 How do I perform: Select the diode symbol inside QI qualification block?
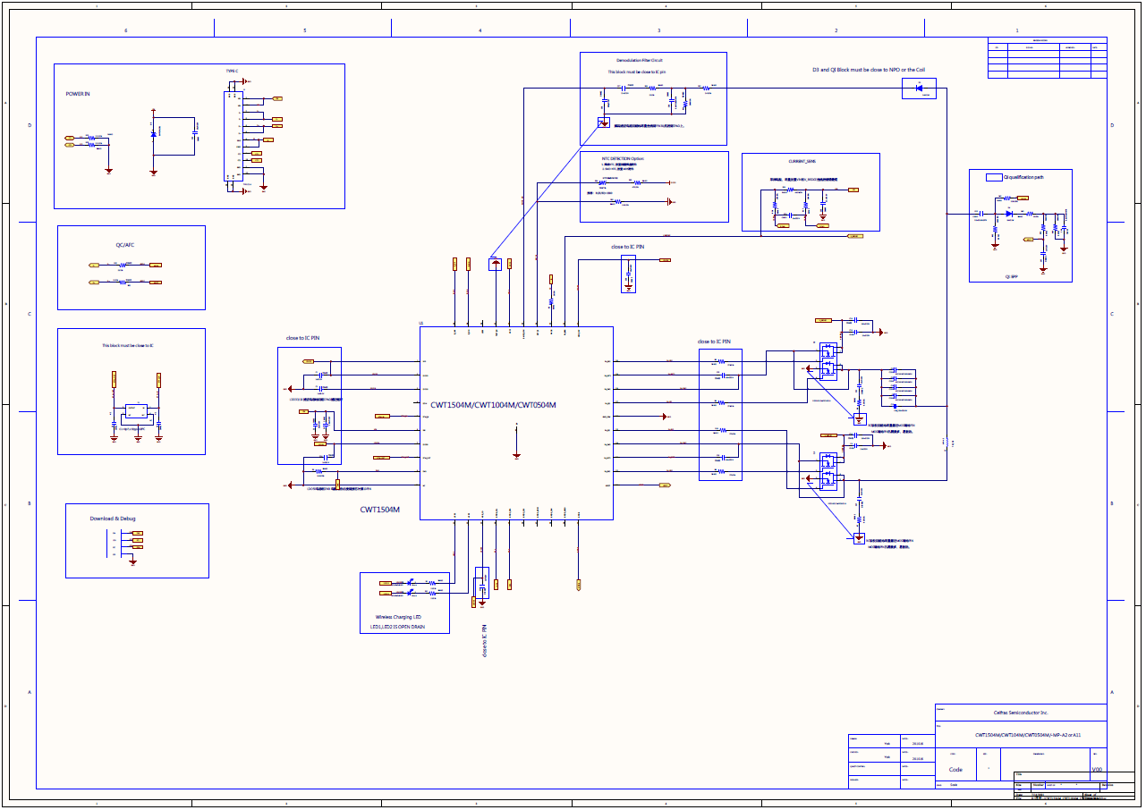tap(1010, 214)
